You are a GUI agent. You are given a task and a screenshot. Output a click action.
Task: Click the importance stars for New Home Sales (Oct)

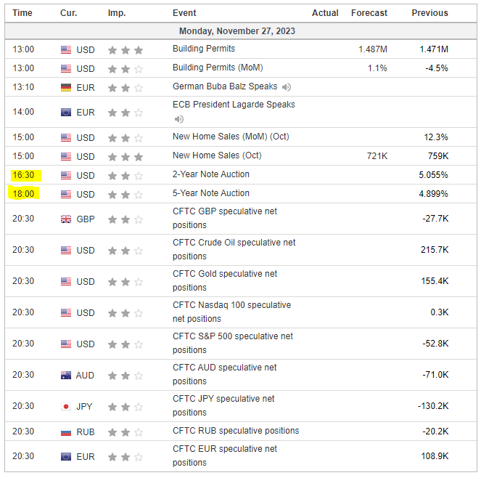pyautogui.click(x=126, y=157)
